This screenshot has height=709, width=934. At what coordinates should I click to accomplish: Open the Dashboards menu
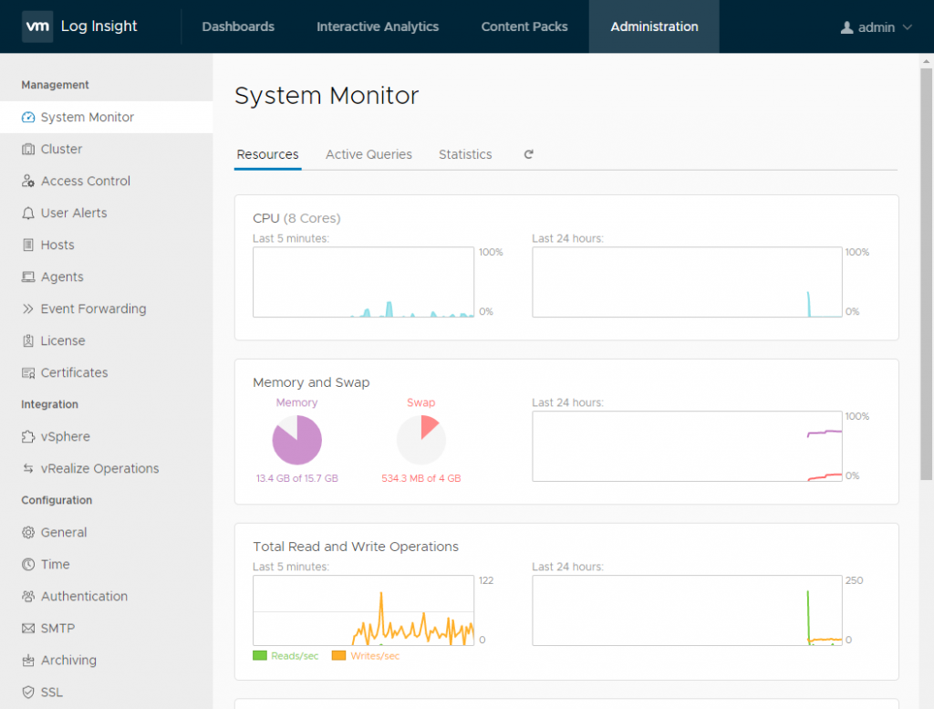[x=238, y=27]
